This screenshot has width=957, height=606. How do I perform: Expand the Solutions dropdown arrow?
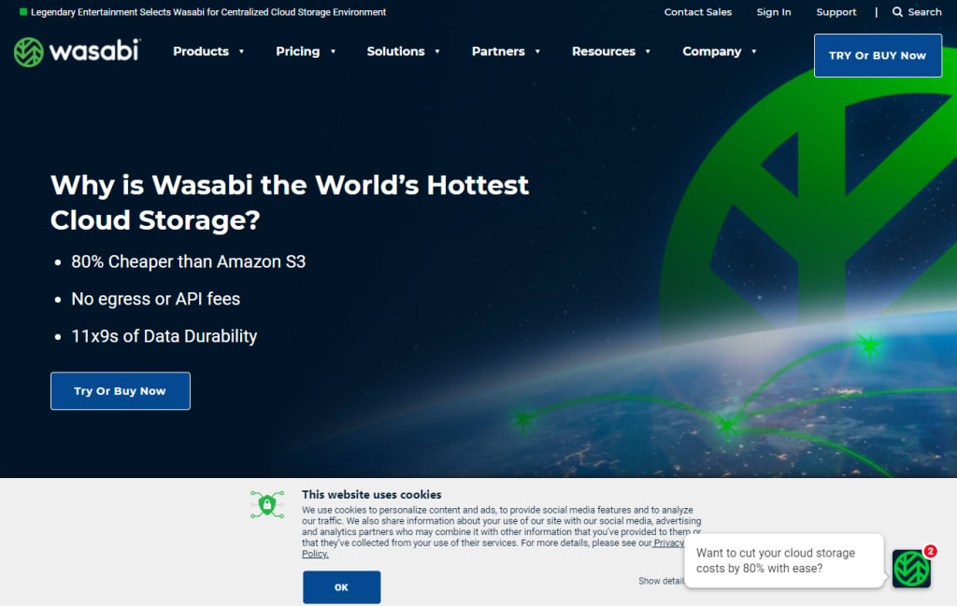(437, 51)
